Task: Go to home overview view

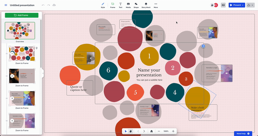Action: (151, 131)
